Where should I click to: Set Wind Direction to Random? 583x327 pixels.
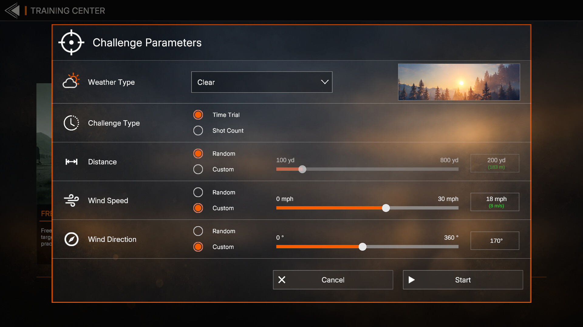pos(198,231)
